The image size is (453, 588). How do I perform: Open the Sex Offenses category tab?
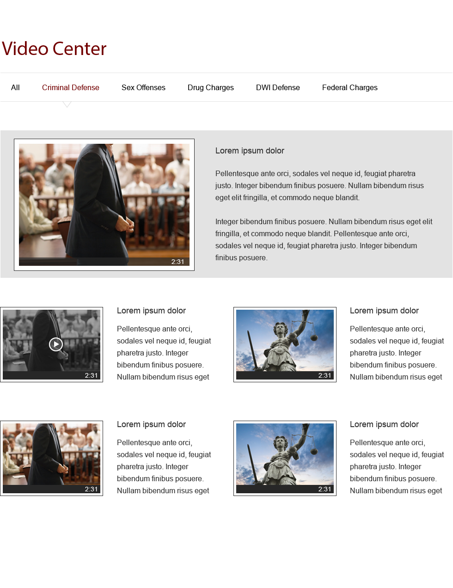point(143,88)
